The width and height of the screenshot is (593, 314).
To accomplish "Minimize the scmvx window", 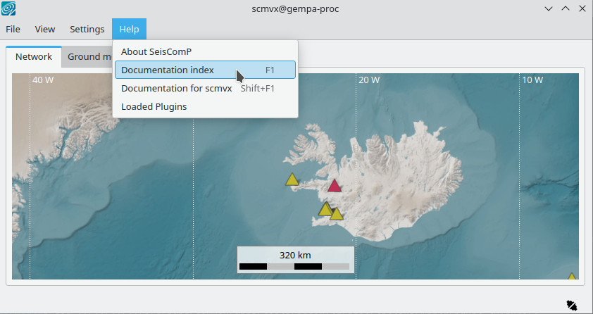I will [549, 9].
